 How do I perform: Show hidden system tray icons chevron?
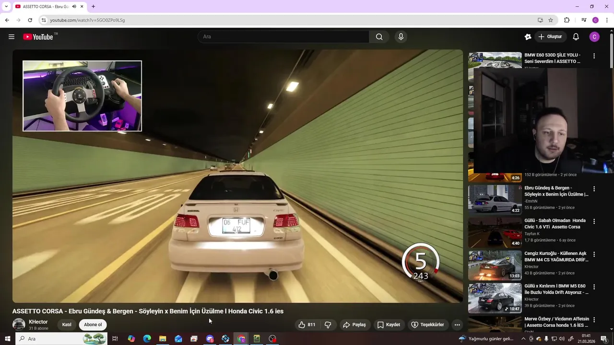pyautogui.click(x=523, y=339)
